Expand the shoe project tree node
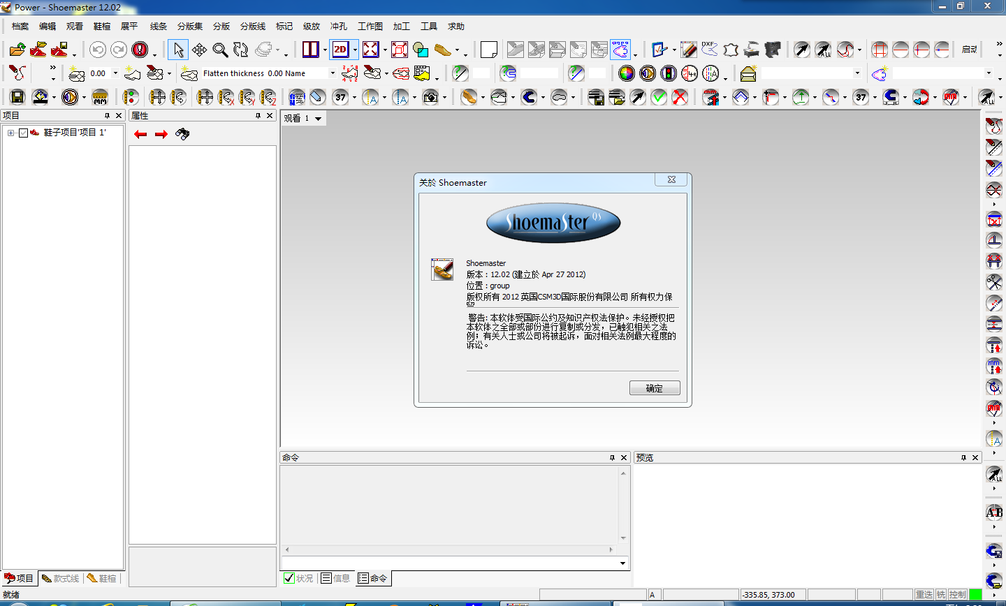This screenshot has width=1006, height=606. tap(11, 133)
